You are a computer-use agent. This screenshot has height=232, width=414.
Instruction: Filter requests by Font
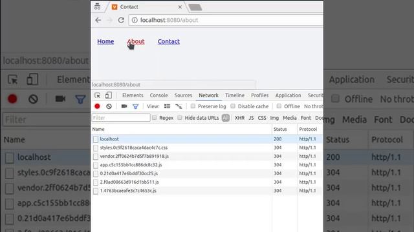pos(306,118)
